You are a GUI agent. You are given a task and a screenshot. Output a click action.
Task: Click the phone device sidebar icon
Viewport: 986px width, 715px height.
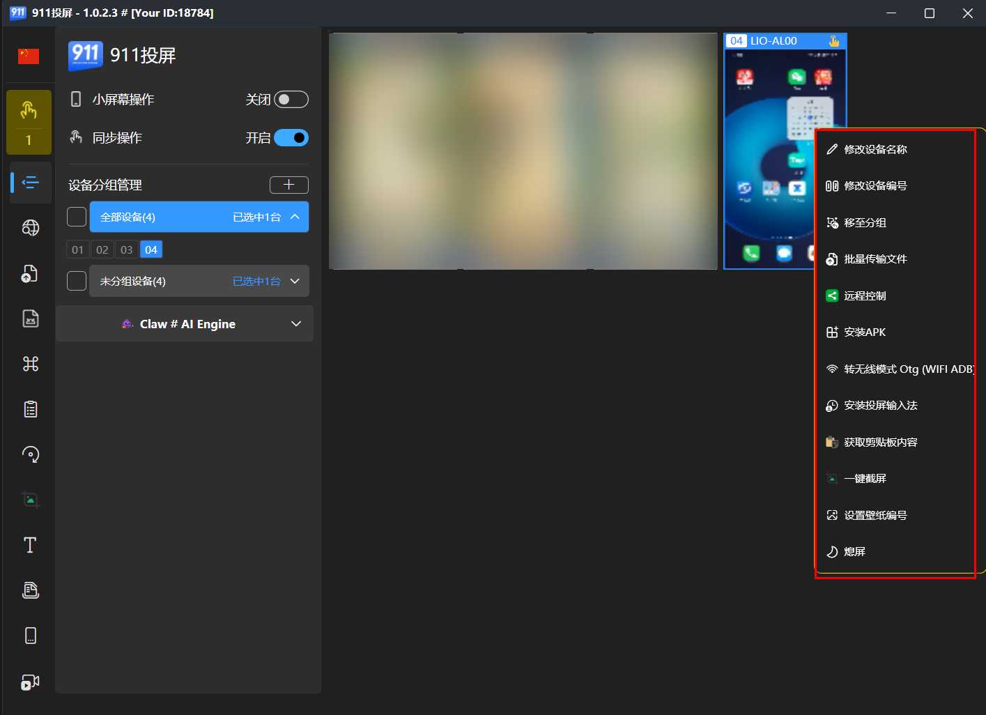click(30, 636)
